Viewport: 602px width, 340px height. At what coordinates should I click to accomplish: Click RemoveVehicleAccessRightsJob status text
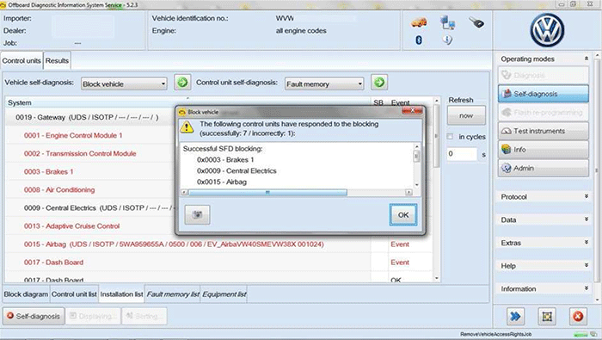click(x=496, y=334)
